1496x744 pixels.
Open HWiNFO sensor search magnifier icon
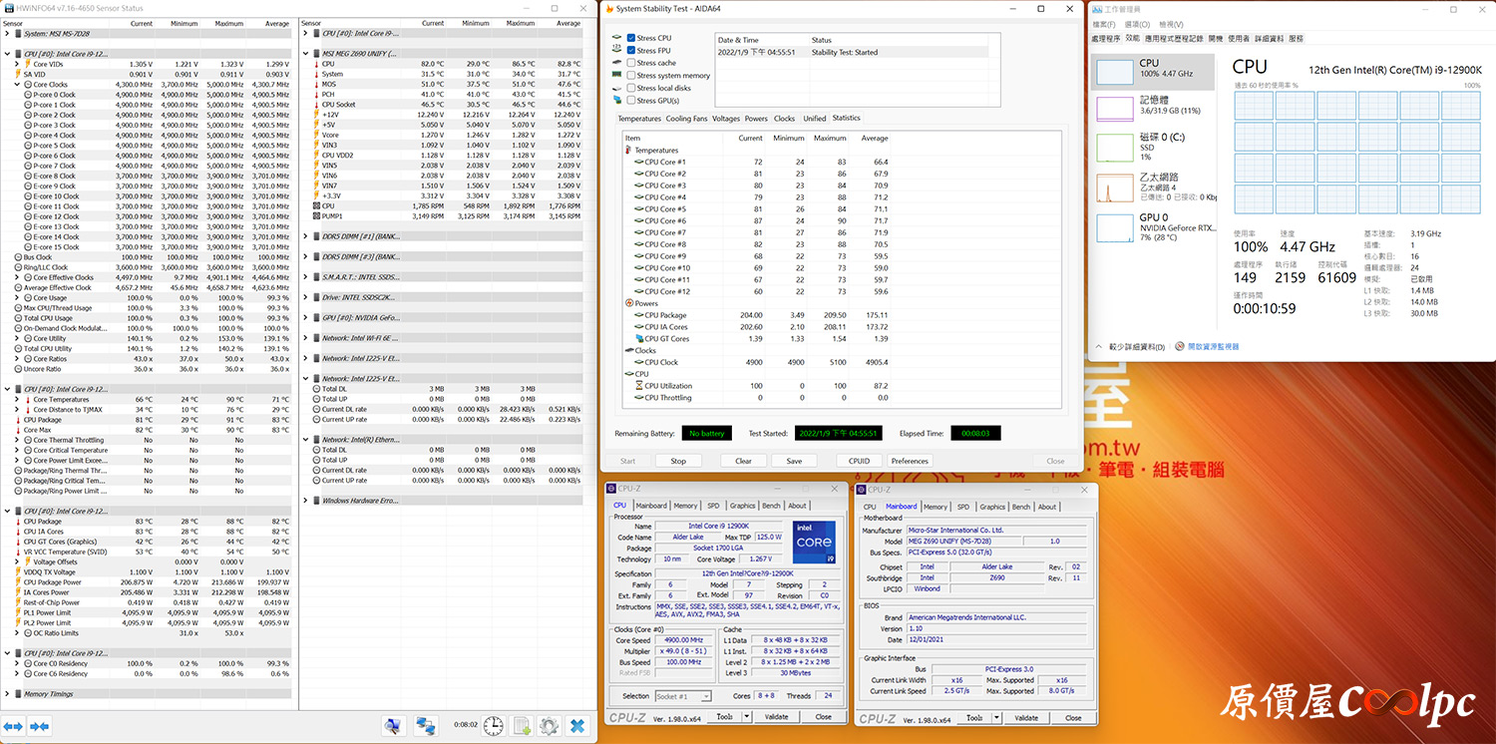coord(393,726)
